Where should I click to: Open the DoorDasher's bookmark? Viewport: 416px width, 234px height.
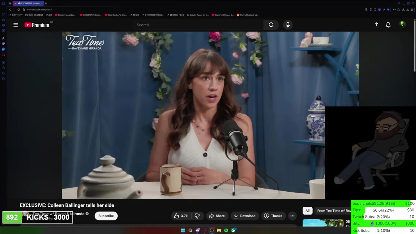point(115,15)
